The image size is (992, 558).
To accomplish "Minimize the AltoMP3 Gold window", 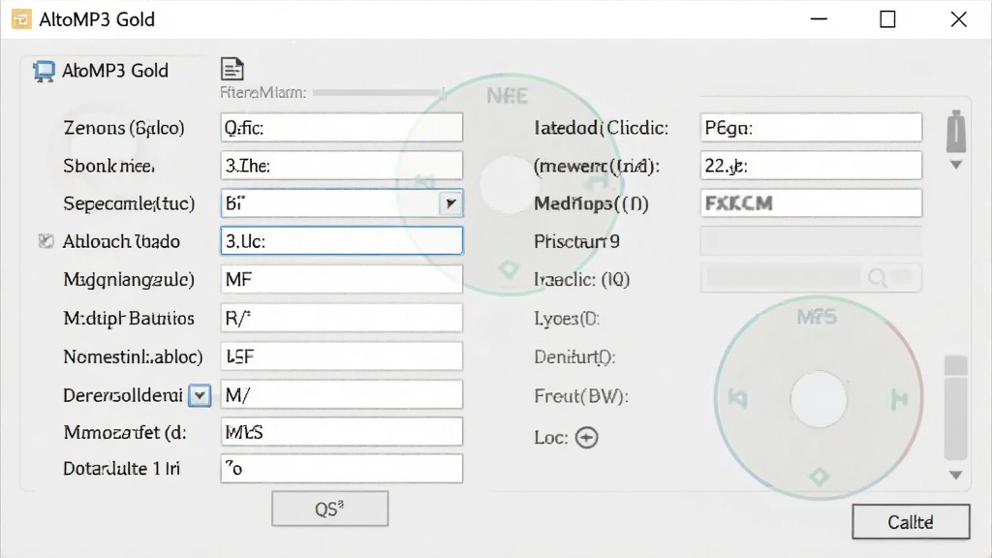I will (819, 19).
